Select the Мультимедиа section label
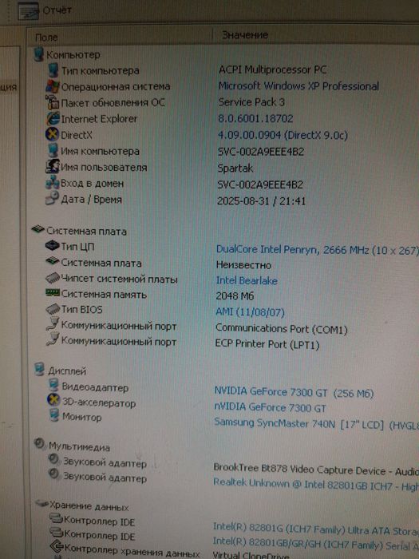Screen dimensions: 419x559 [79, 446]
